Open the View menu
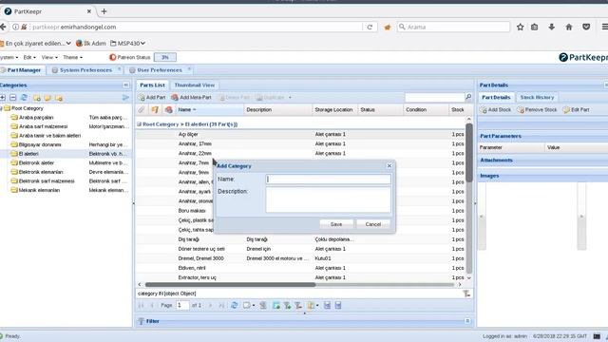 click(x=49, y=57)
